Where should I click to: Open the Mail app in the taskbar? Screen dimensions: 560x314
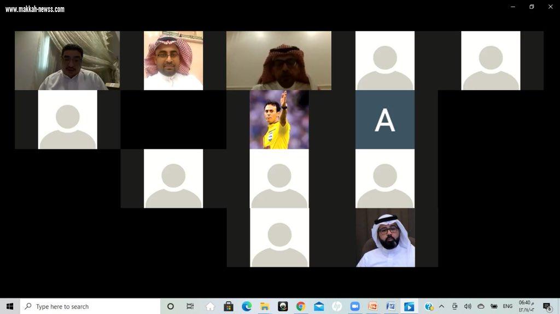pyautogui.click(x=319, y=306)
